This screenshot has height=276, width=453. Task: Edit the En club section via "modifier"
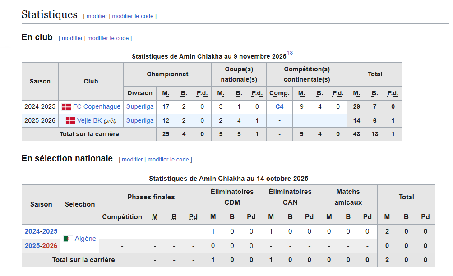click(72, 38)
